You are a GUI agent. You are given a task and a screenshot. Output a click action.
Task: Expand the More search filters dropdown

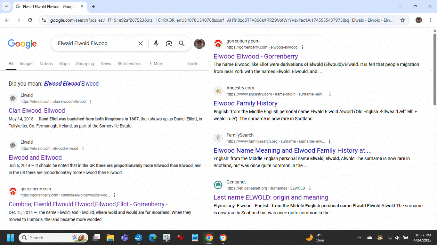(156, 64)
